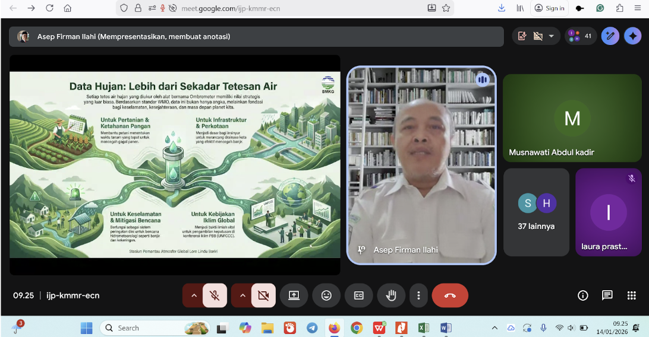Click the Present now screen share icon
The width and height of the screenshot is (649, 337).
[x=294, y=295]
